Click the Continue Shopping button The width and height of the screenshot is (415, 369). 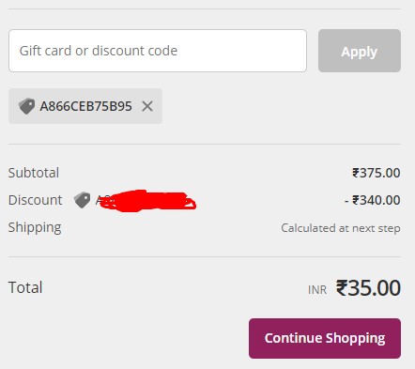point(325,338)
